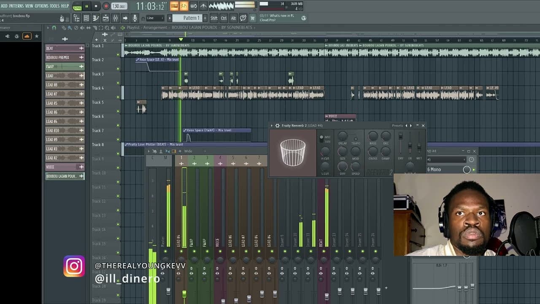Select the BOUBOU PREMIX clip in picker

(65, 57)
